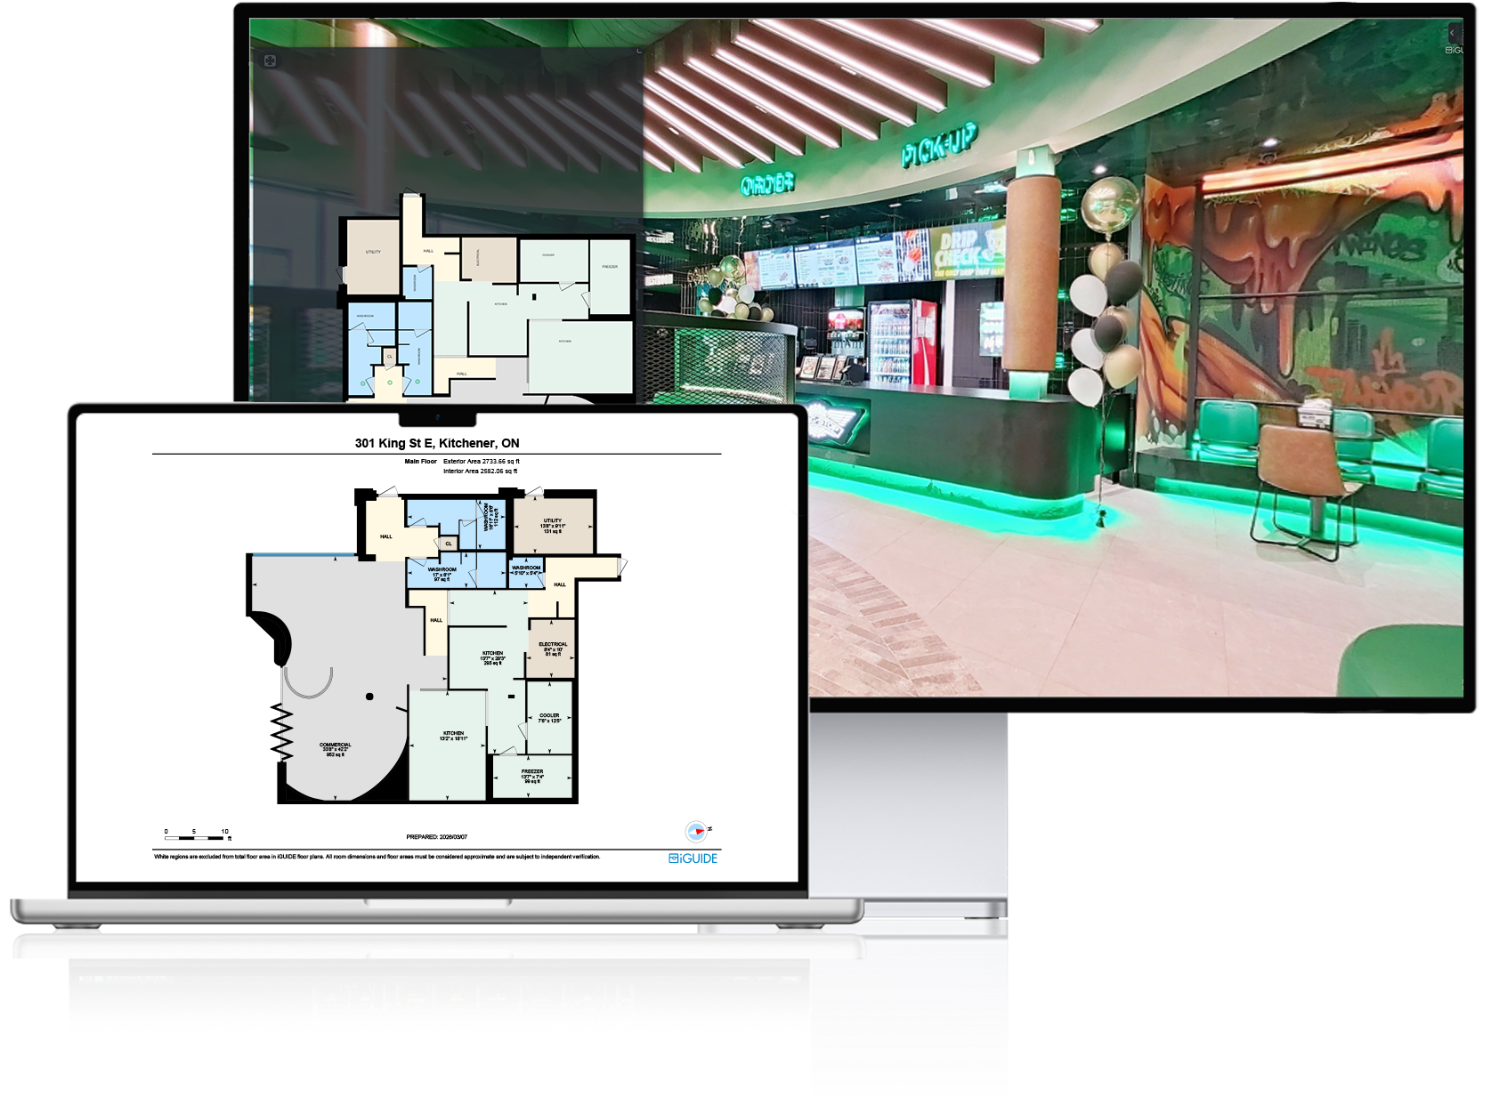The width and height of the screenshot is (1491, 1104).
Task: Click the Freezer room on laptop floor plan
Action: (x=532, y=777)
